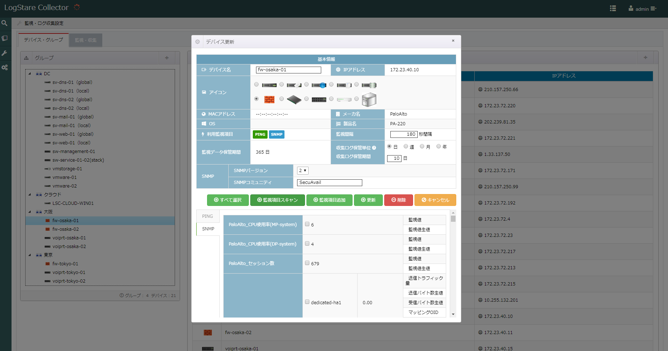Screen dimensions: 668x351
Task: Collapse the クラウド group tree node
Action: click(30, 194)
